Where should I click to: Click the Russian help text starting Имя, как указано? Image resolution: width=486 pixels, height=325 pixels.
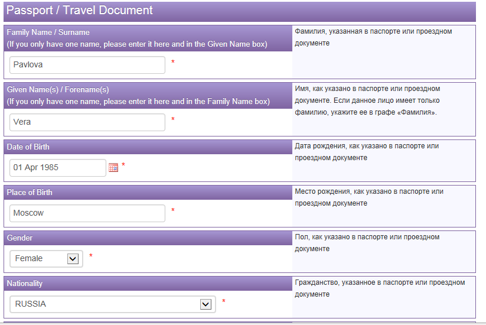coord(367,100)
